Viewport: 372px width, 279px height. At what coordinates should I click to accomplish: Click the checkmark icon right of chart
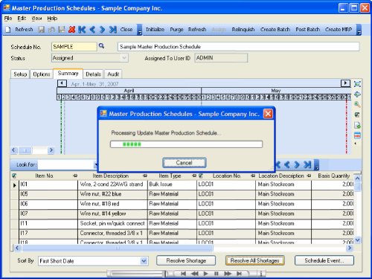pyautogui.click(x=357, y=115)
